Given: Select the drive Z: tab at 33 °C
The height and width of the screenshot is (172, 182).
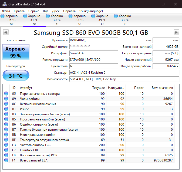Looking at the screenshot, I should 125,20.
